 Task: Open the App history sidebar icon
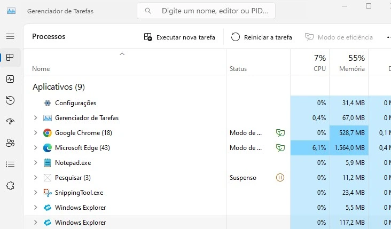click(10, 100)
